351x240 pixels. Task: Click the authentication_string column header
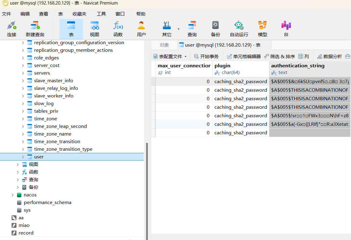pyautogui.click(x=310, y=69)
